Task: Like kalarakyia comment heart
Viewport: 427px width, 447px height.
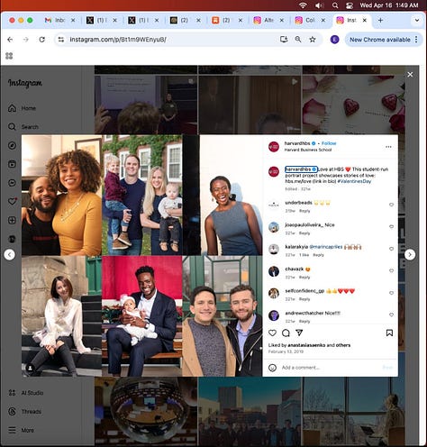Action: point(391,249)
